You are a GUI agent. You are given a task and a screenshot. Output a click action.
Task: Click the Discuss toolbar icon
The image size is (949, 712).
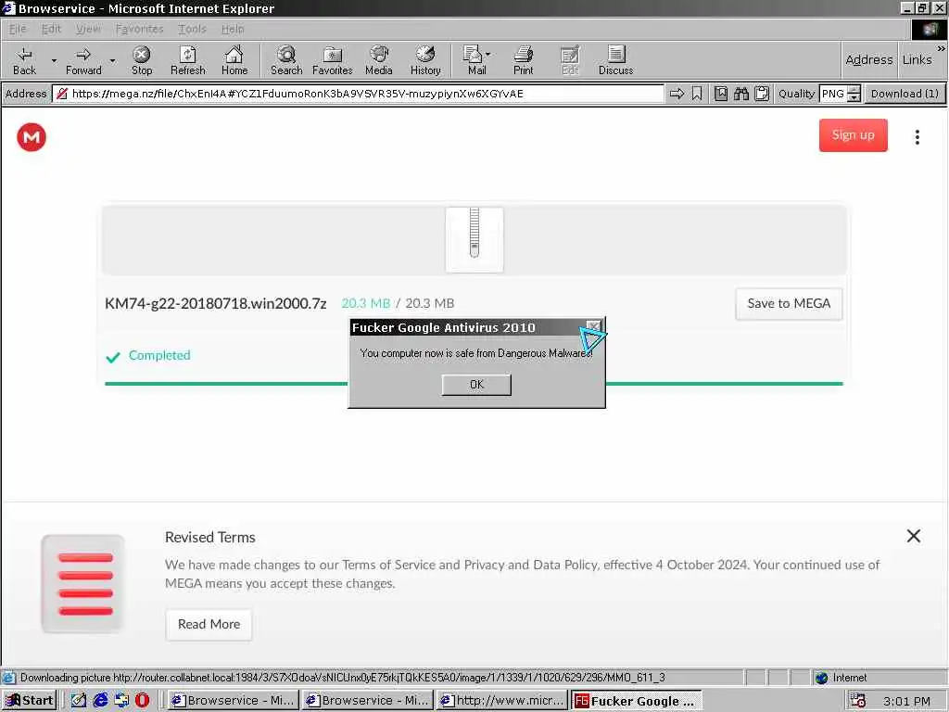coord(615,60)
